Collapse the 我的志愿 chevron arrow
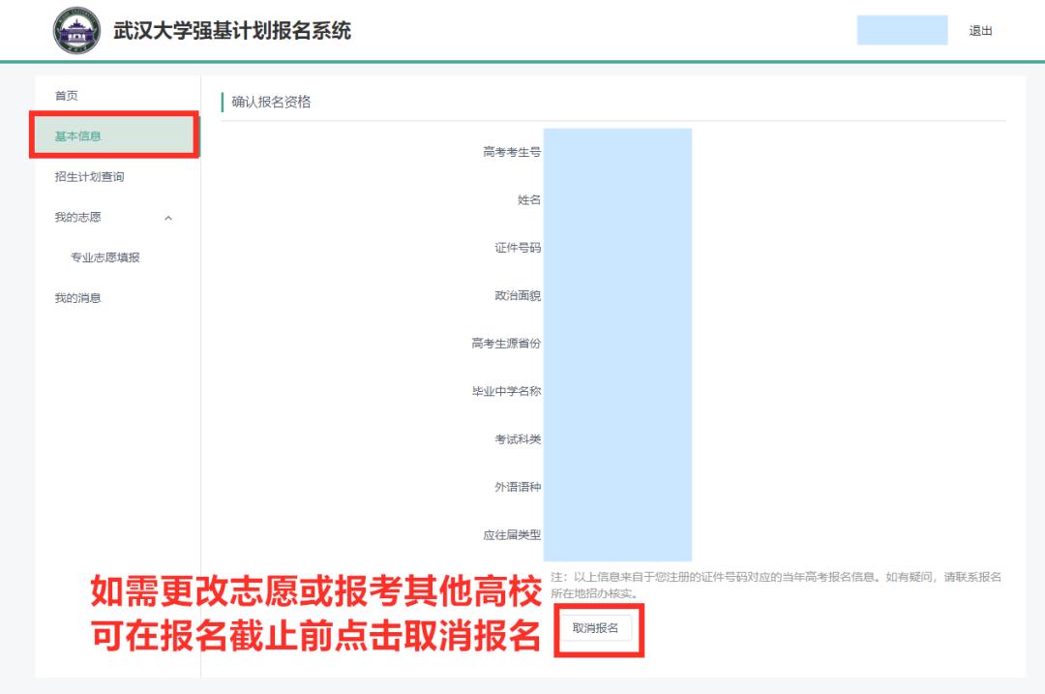This screenshot has height=694, width=1045. point(168,218)
